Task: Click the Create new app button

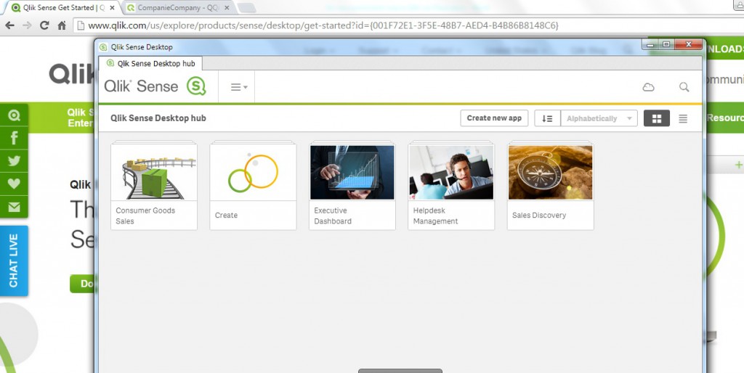Action: (x=494, y=118)
